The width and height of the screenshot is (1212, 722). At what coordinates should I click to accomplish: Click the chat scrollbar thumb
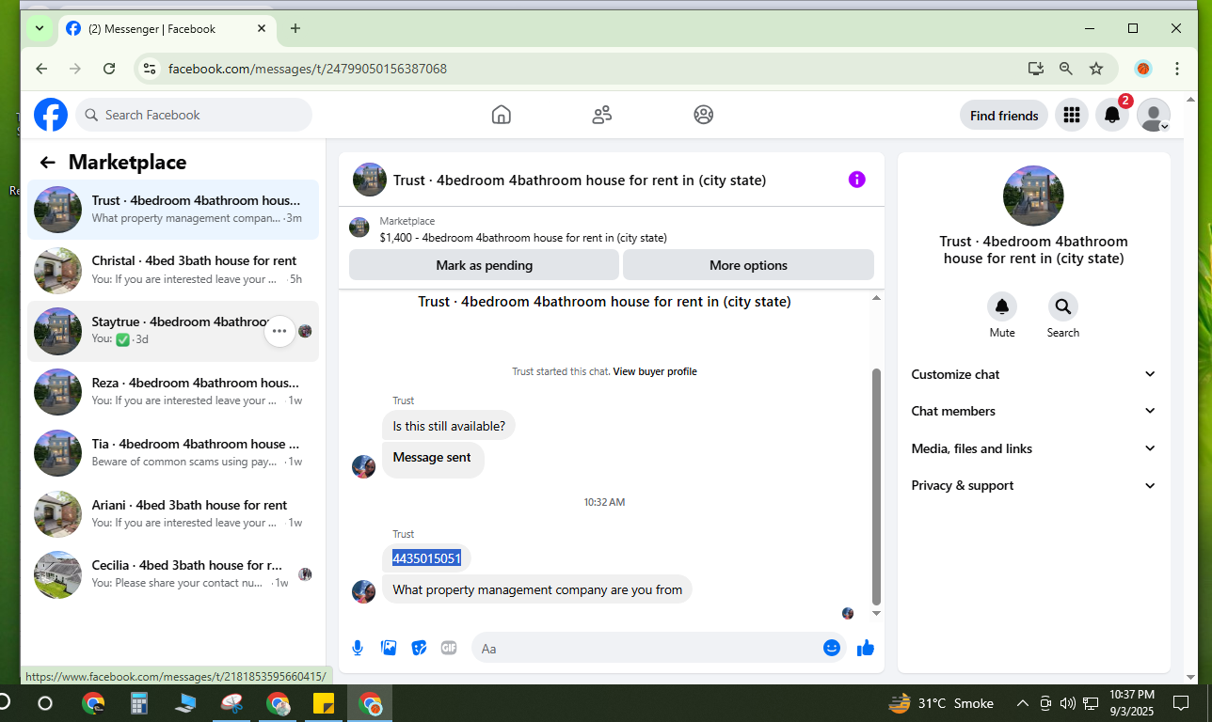tap(876, 486)
